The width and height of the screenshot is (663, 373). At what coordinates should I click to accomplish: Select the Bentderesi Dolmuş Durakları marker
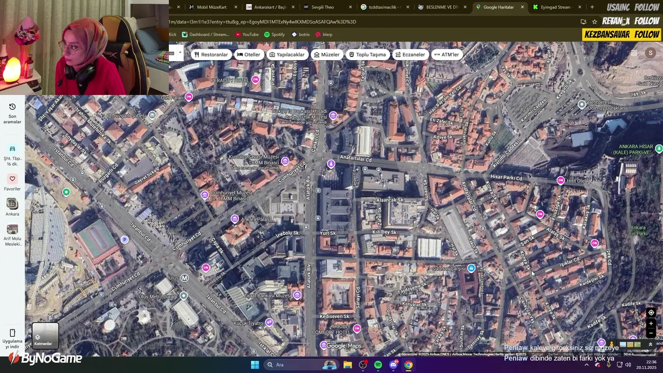(582, 105)
